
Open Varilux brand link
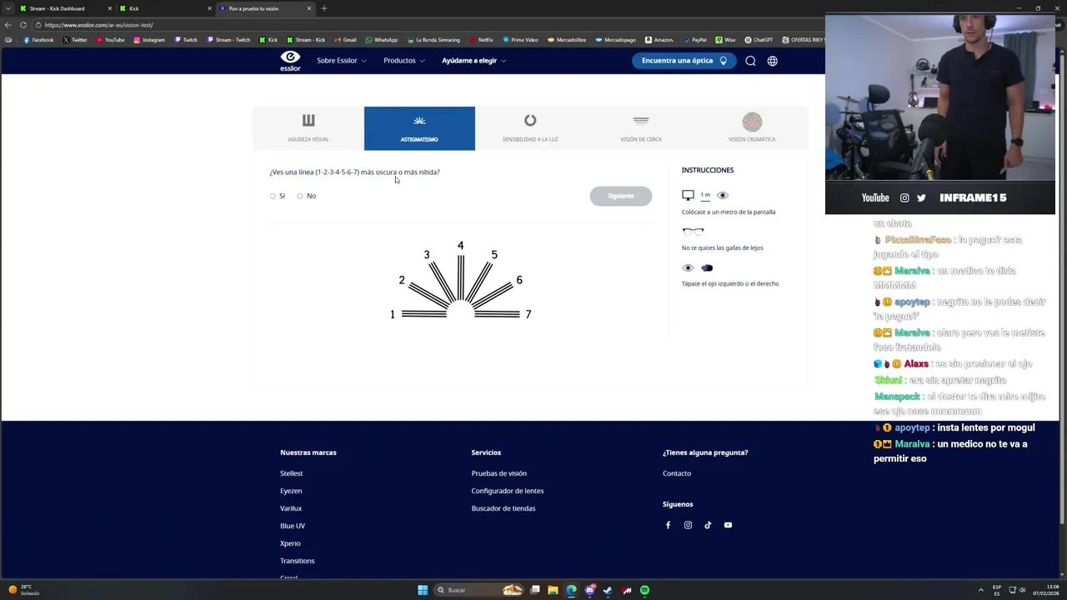coord(291,508)
